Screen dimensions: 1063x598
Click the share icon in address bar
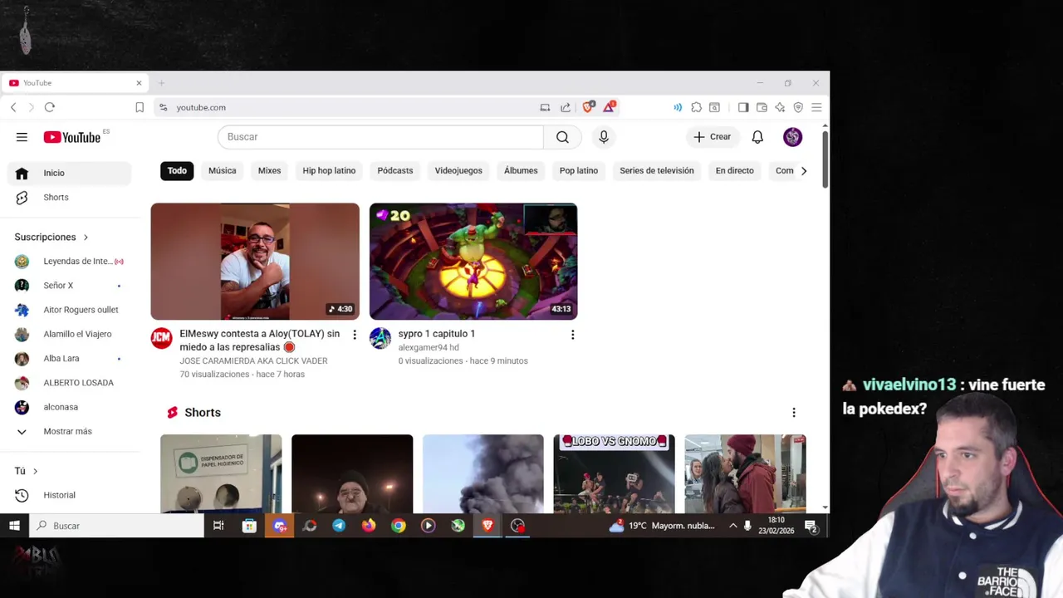(x=566, y=107)
